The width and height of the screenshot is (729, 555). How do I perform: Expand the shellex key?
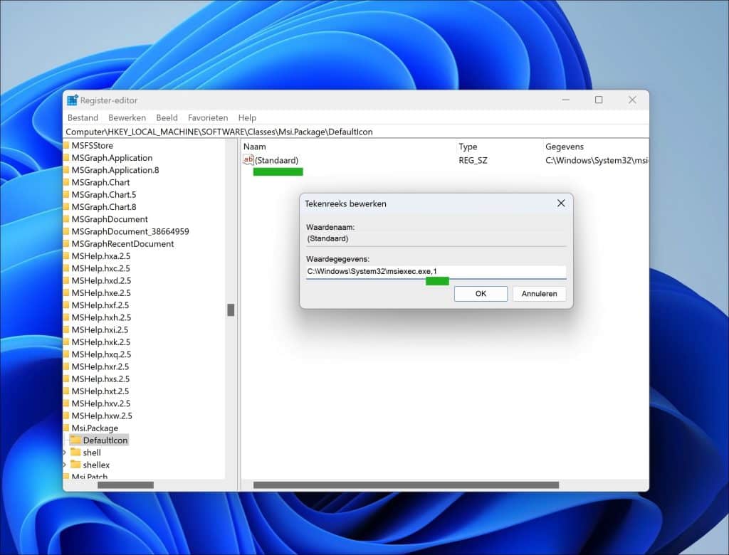[65, 465]
